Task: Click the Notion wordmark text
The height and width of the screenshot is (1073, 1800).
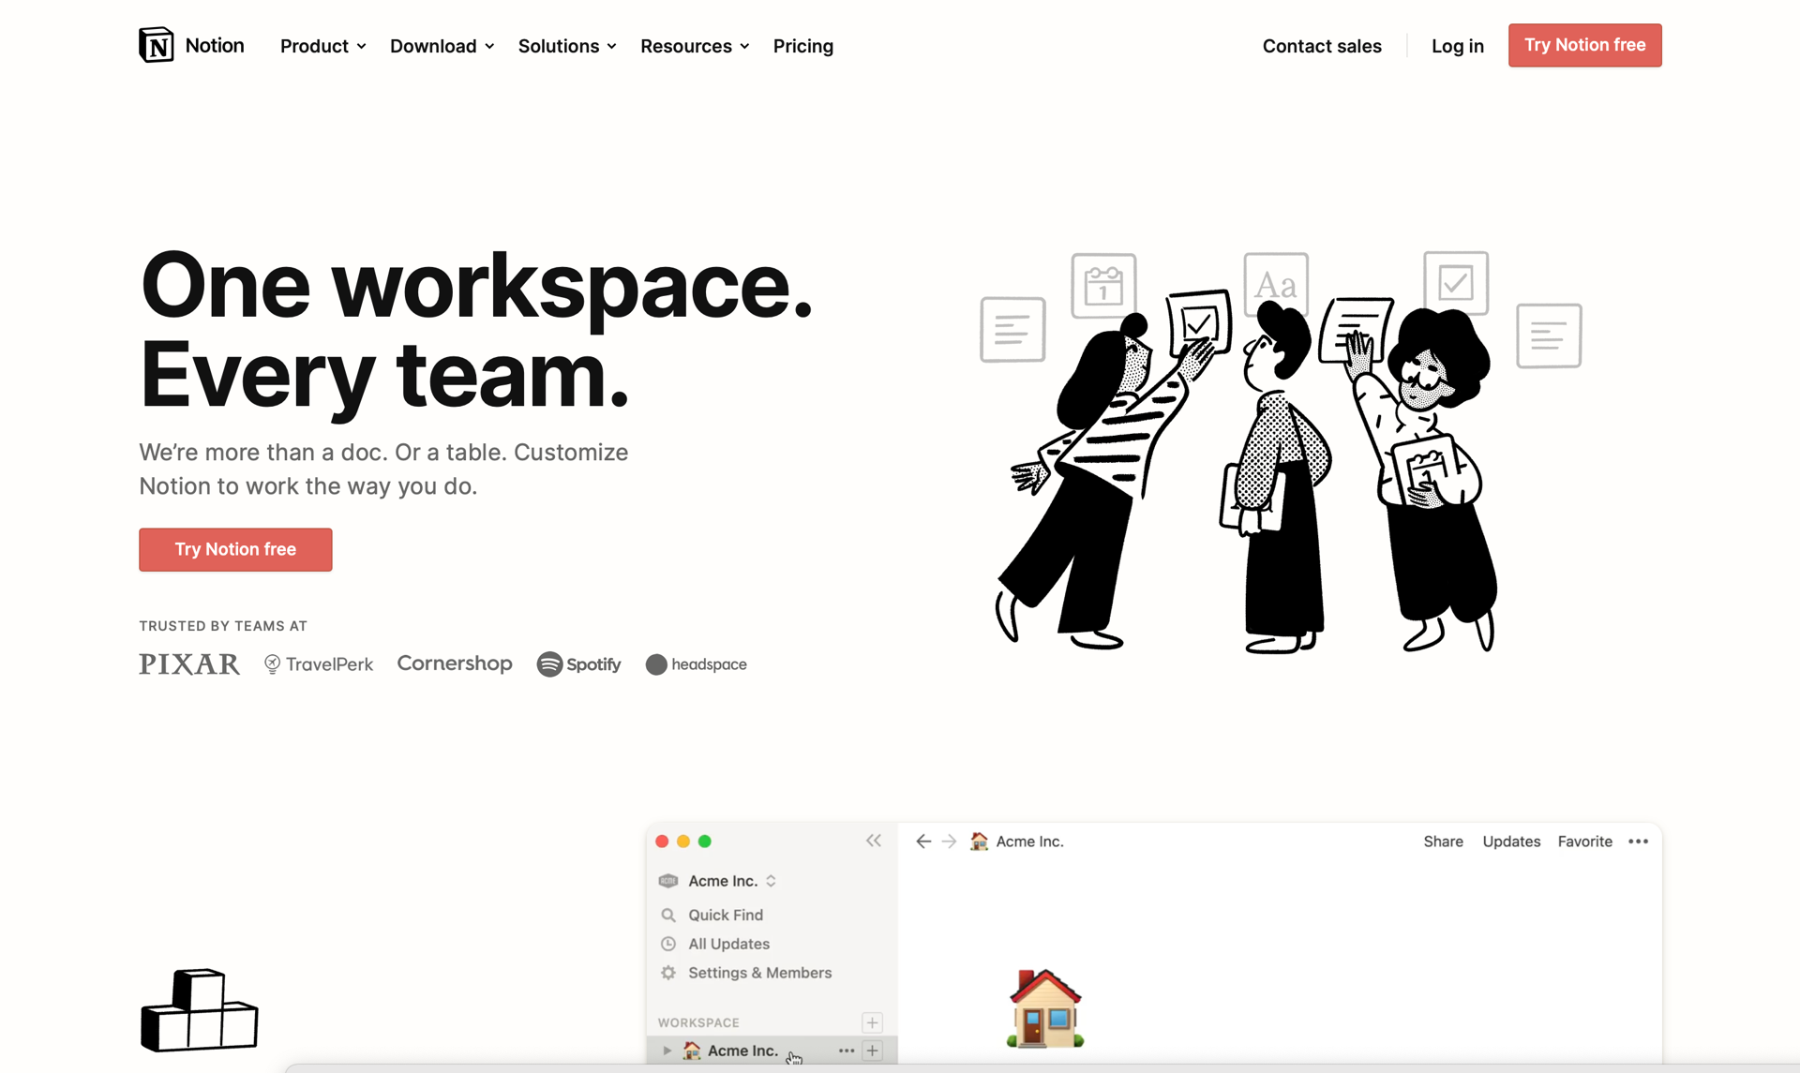Action: [x=215, y=45]
